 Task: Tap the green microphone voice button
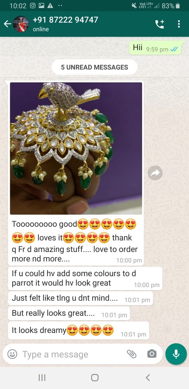click(x=176, y=354)
